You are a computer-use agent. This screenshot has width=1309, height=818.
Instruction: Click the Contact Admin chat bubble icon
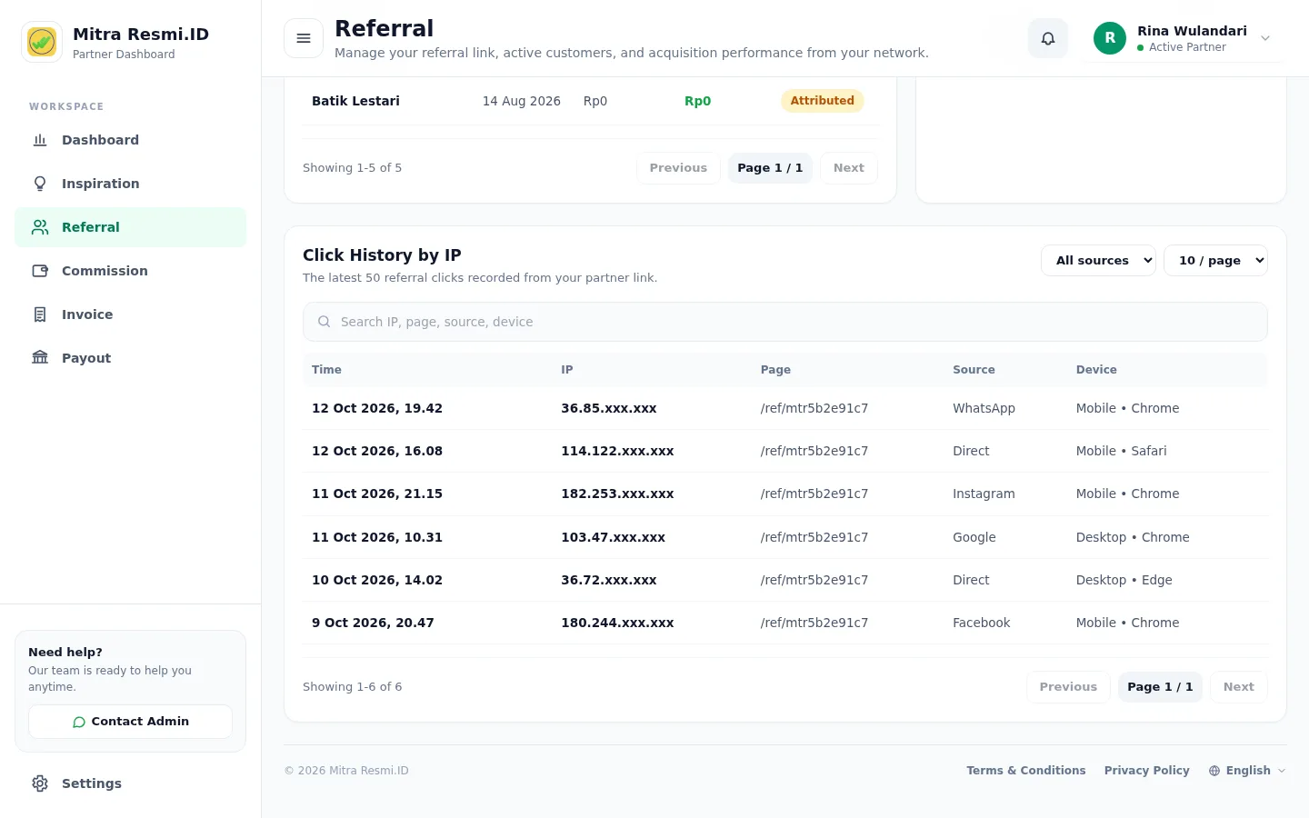click(x=79, y=722)
